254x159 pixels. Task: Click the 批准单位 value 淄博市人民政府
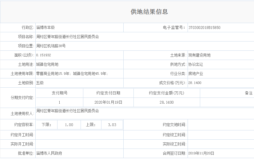49,153
